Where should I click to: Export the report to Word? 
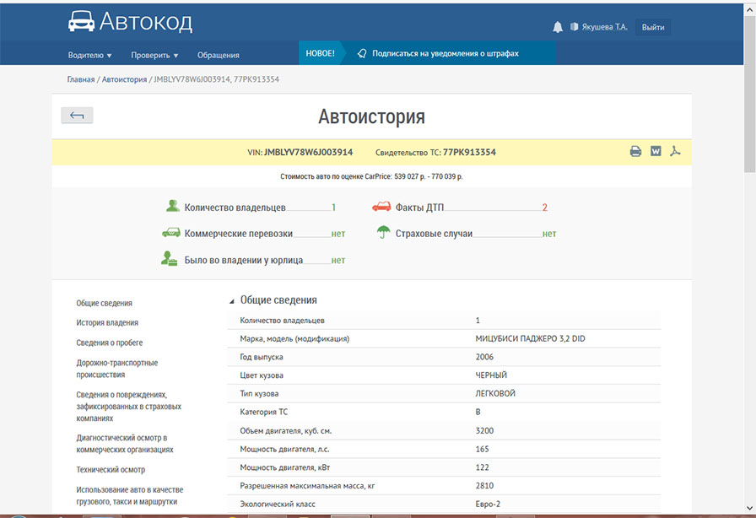(x=656, y=152)
